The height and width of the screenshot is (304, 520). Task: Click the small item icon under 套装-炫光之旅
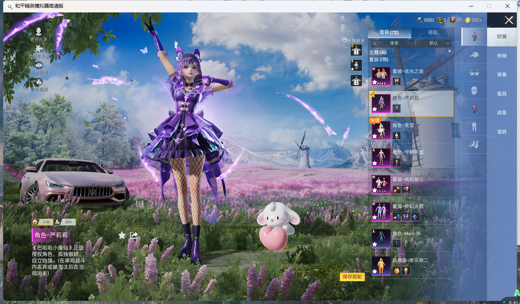point(396,81)
